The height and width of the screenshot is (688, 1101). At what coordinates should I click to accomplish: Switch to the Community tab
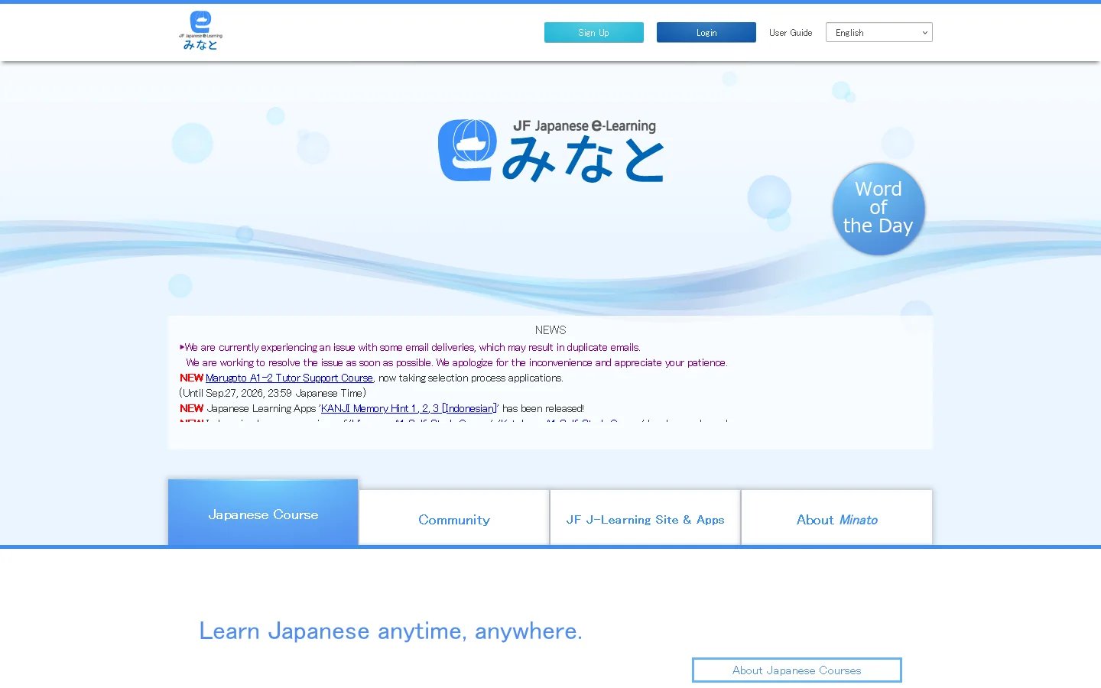coord(454,518)
